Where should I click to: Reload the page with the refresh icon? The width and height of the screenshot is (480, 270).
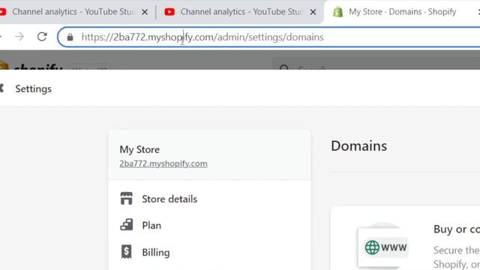(x=42, y=37)
